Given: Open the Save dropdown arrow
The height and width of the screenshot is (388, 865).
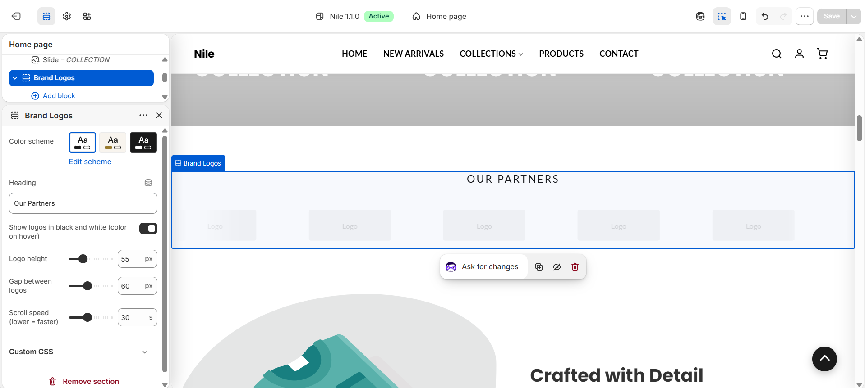Looking at the screenshot, I should [x=854, y=16].
